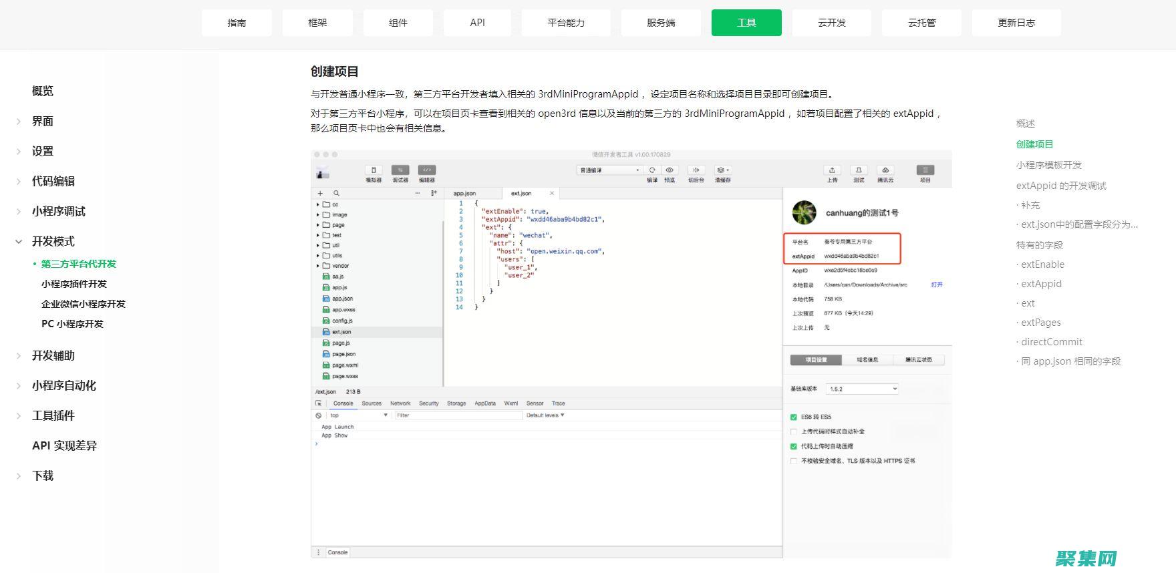Open the API top navigation tab

pos(477,23)
